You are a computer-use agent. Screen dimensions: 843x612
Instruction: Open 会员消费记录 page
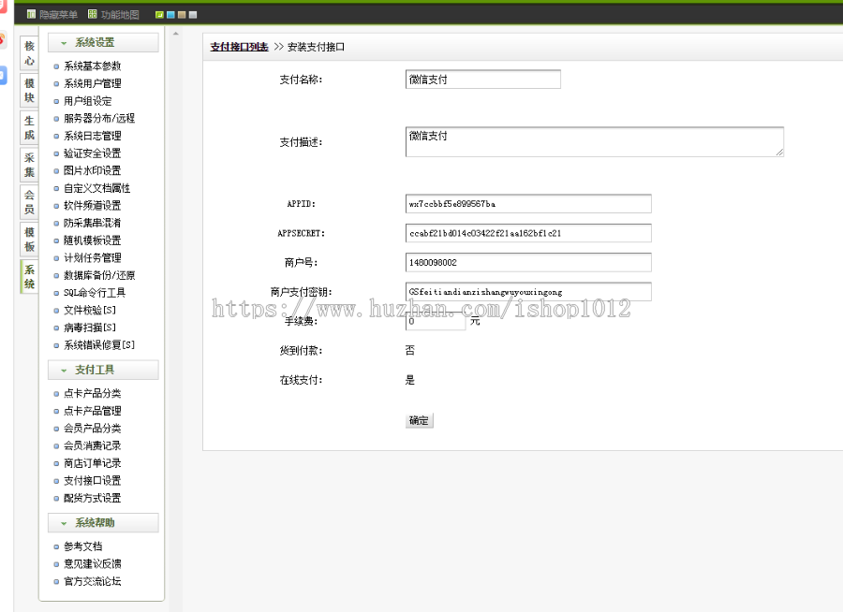pos(93,445)
